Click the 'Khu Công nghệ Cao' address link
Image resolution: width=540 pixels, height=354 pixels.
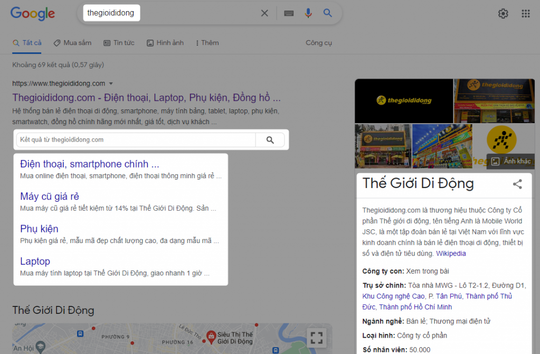[393, 296]
